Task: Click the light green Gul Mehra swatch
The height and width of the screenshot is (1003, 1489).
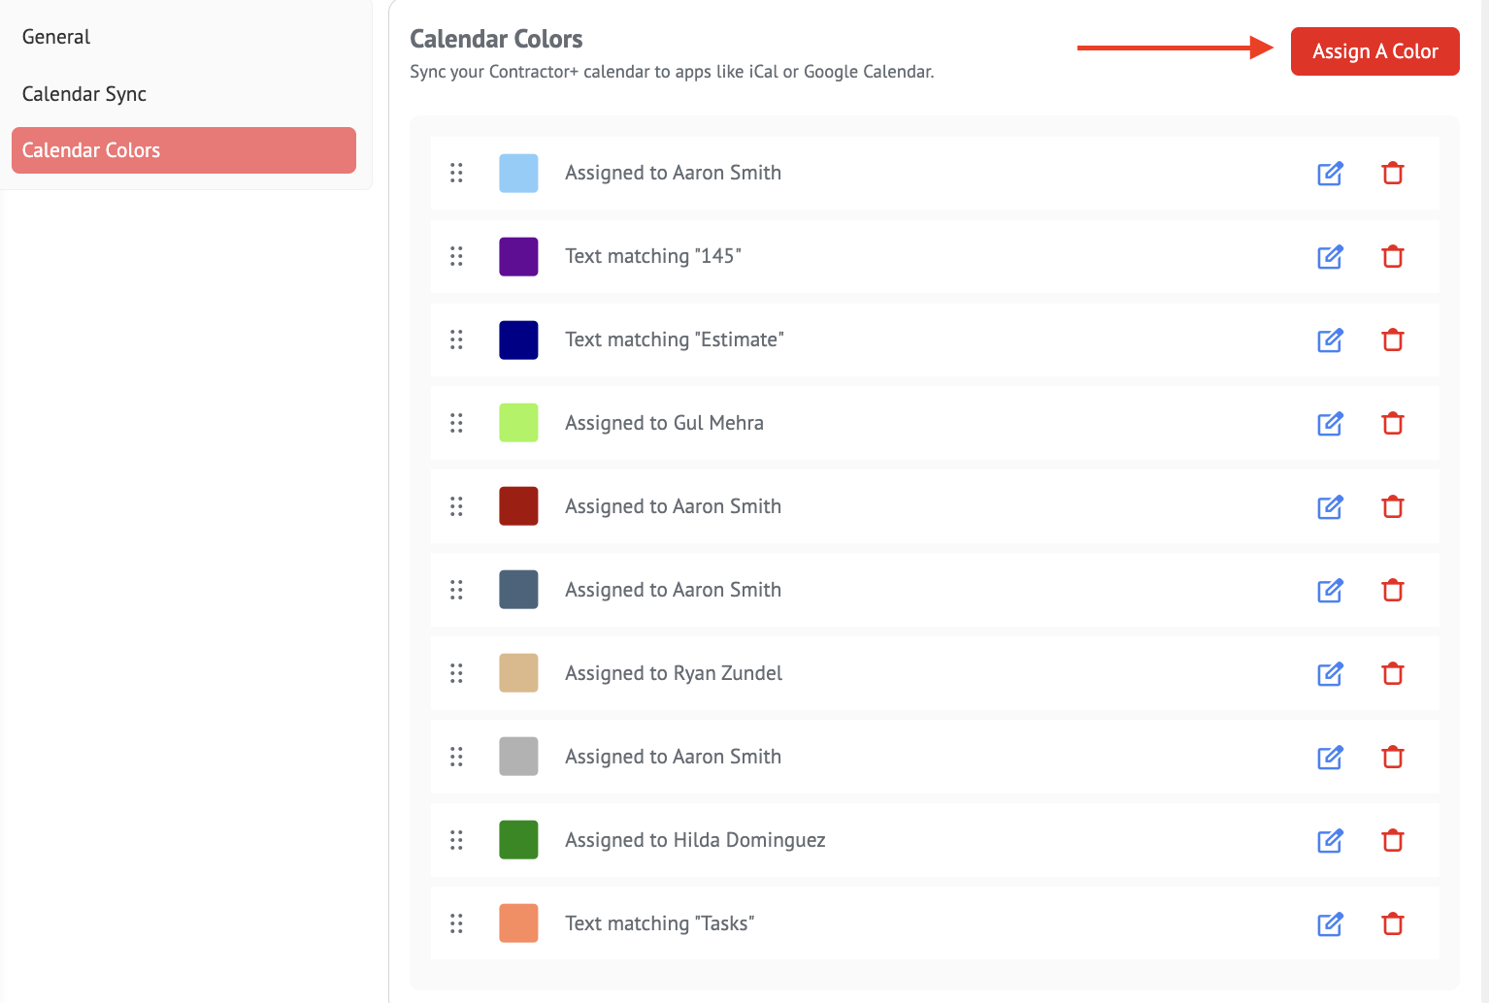Action: pos(518,423)
